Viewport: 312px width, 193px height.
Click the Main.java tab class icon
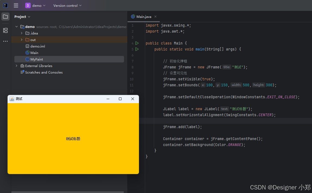tap(133, 17)
